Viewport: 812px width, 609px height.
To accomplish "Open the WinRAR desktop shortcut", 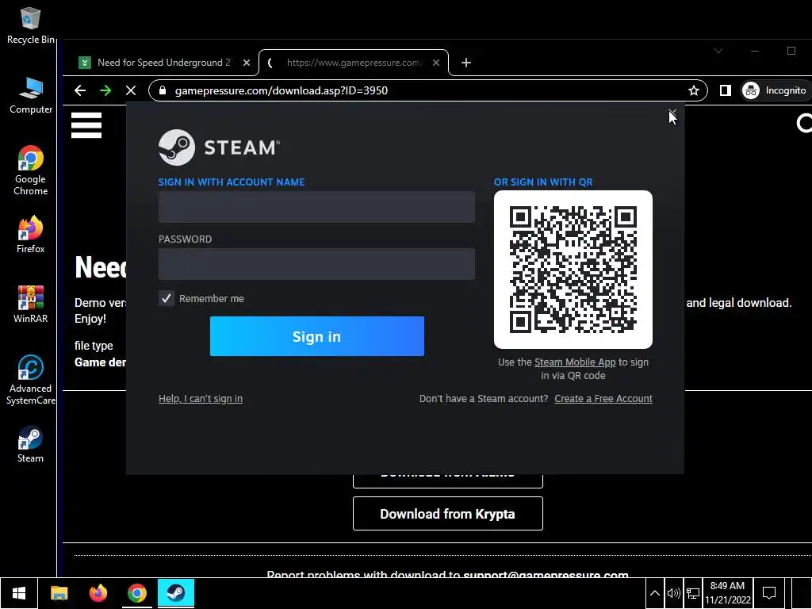I will pyautogui.click(x=30, y=304).
